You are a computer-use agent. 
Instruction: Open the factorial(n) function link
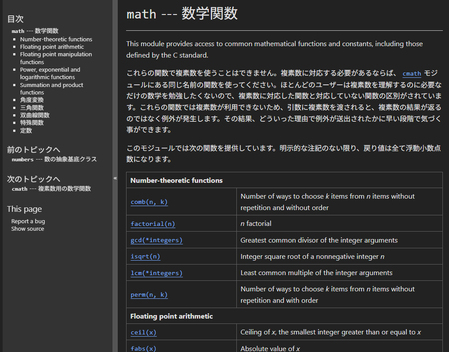tap(152, 224)
